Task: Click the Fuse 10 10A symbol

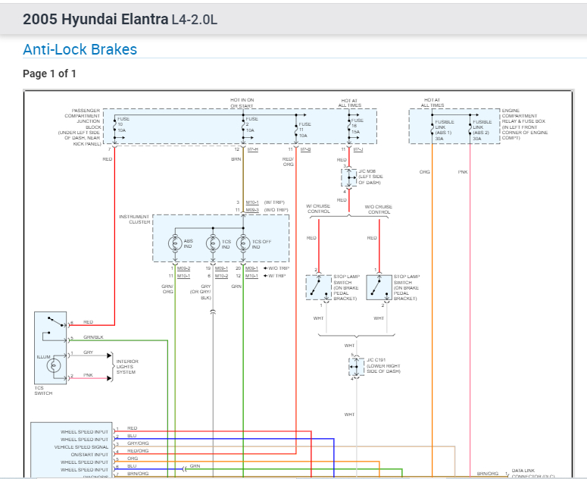Action: pos(114,125)
